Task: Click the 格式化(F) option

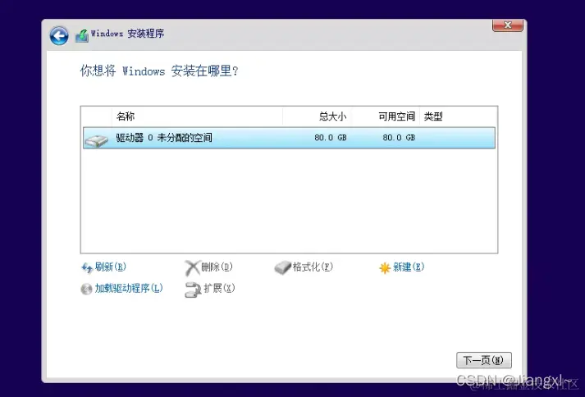Action: pos(313,267)
